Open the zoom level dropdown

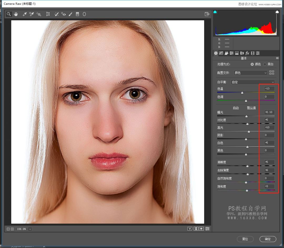(30, 229)
